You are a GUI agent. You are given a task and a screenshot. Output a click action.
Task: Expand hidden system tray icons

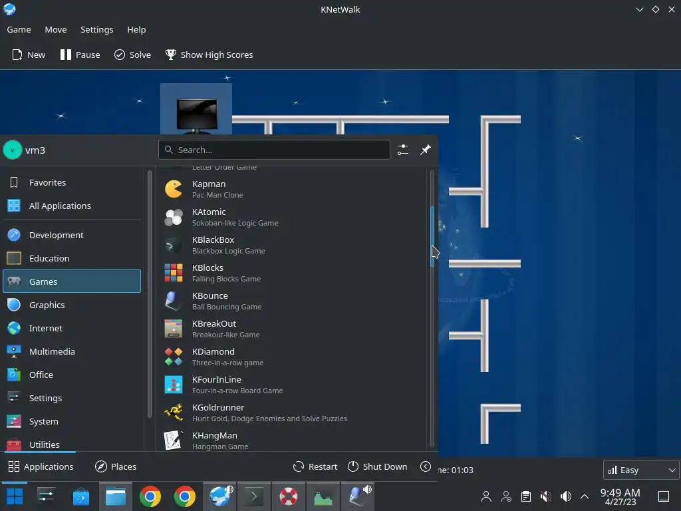pos(585,496)
